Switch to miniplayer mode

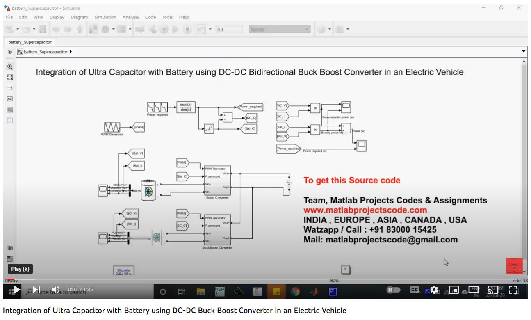[454, 290]
